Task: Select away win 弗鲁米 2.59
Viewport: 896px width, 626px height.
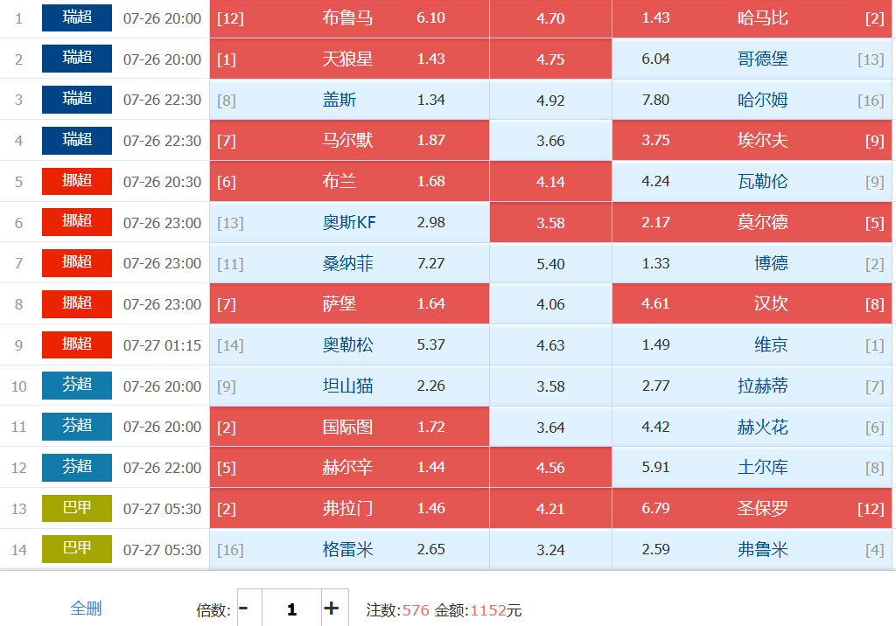Action: pyautogui.click(x=752, y=549)
